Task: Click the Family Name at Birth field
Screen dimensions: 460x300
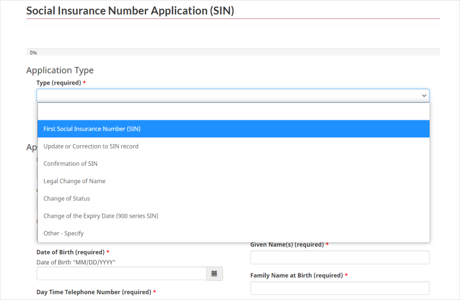Action: coord(339,288)
